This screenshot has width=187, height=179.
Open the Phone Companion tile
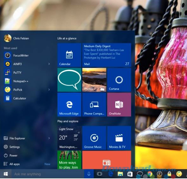pos(94,104)
